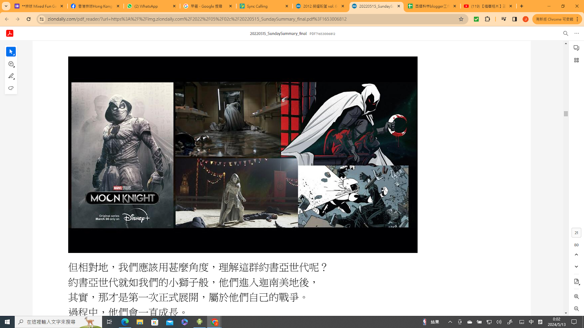View site information icon in address bar
584x328 pixels.
(42, 19)
